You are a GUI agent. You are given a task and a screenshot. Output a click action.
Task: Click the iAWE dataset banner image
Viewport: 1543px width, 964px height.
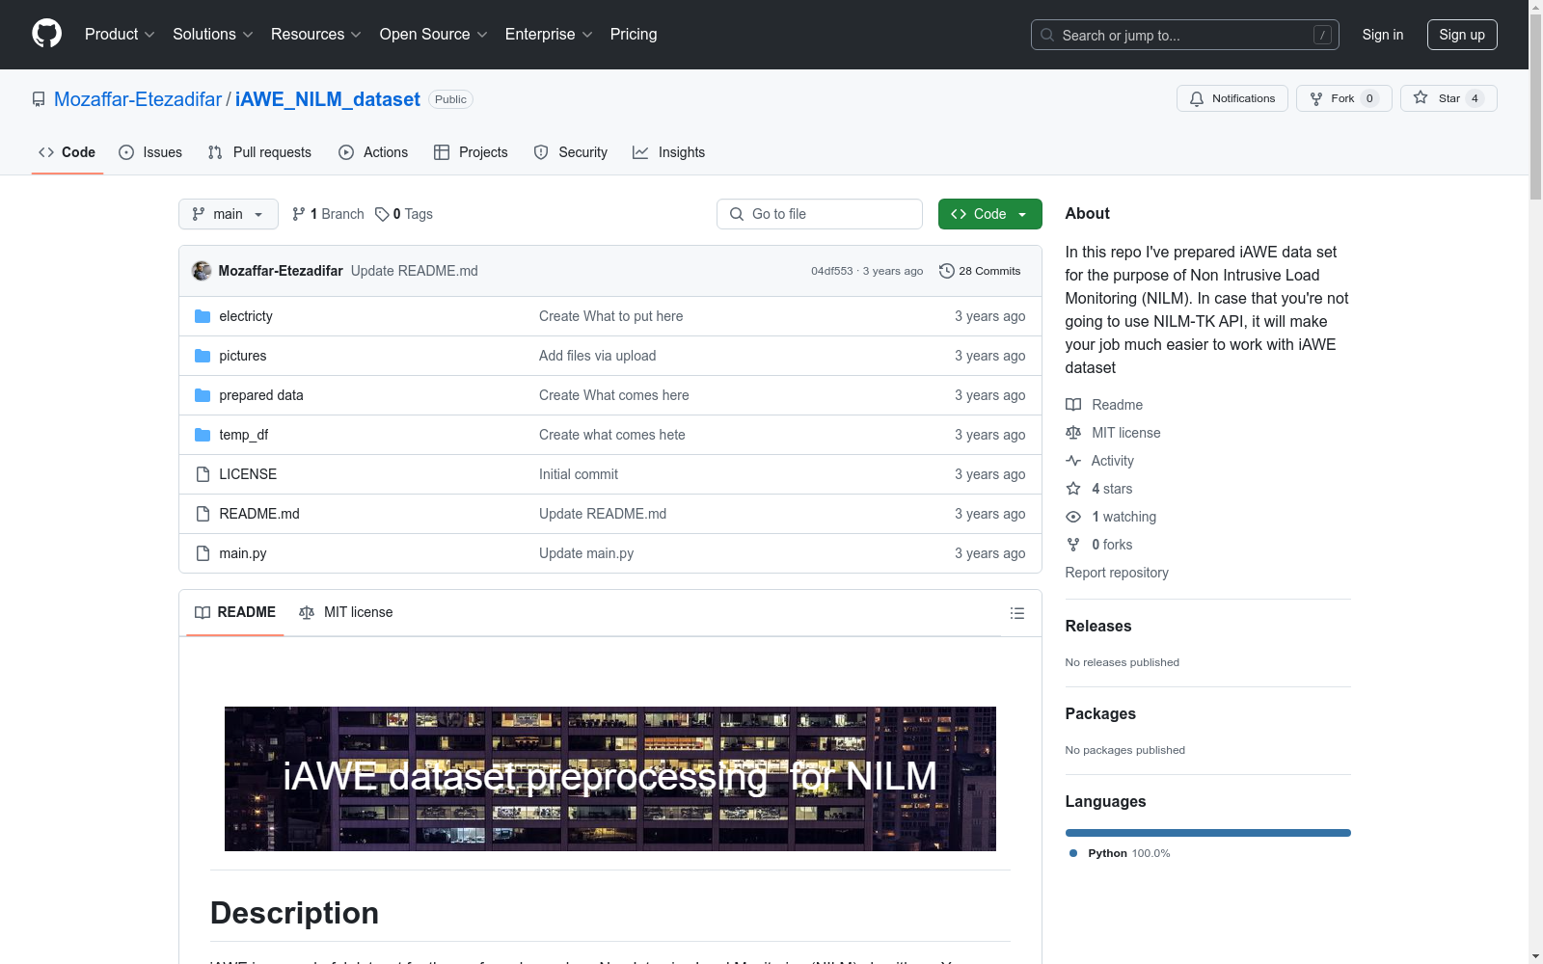(x=610, y=779)
